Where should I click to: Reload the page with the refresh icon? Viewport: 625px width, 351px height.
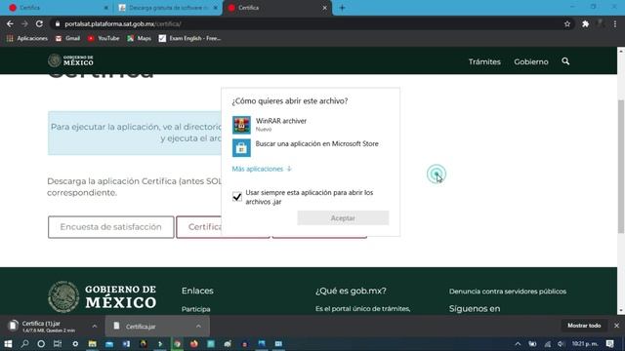pos(39,23)
